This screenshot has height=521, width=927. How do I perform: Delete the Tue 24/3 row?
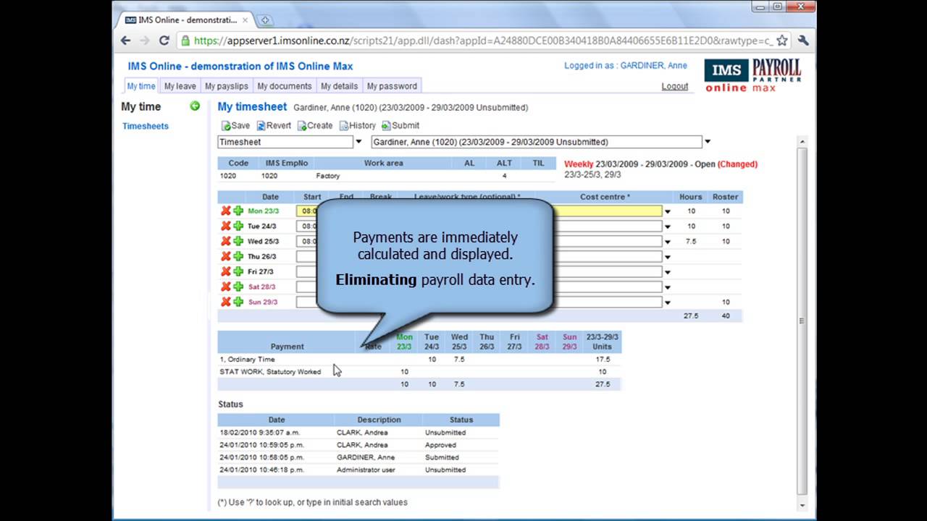[x=226, y=226]
